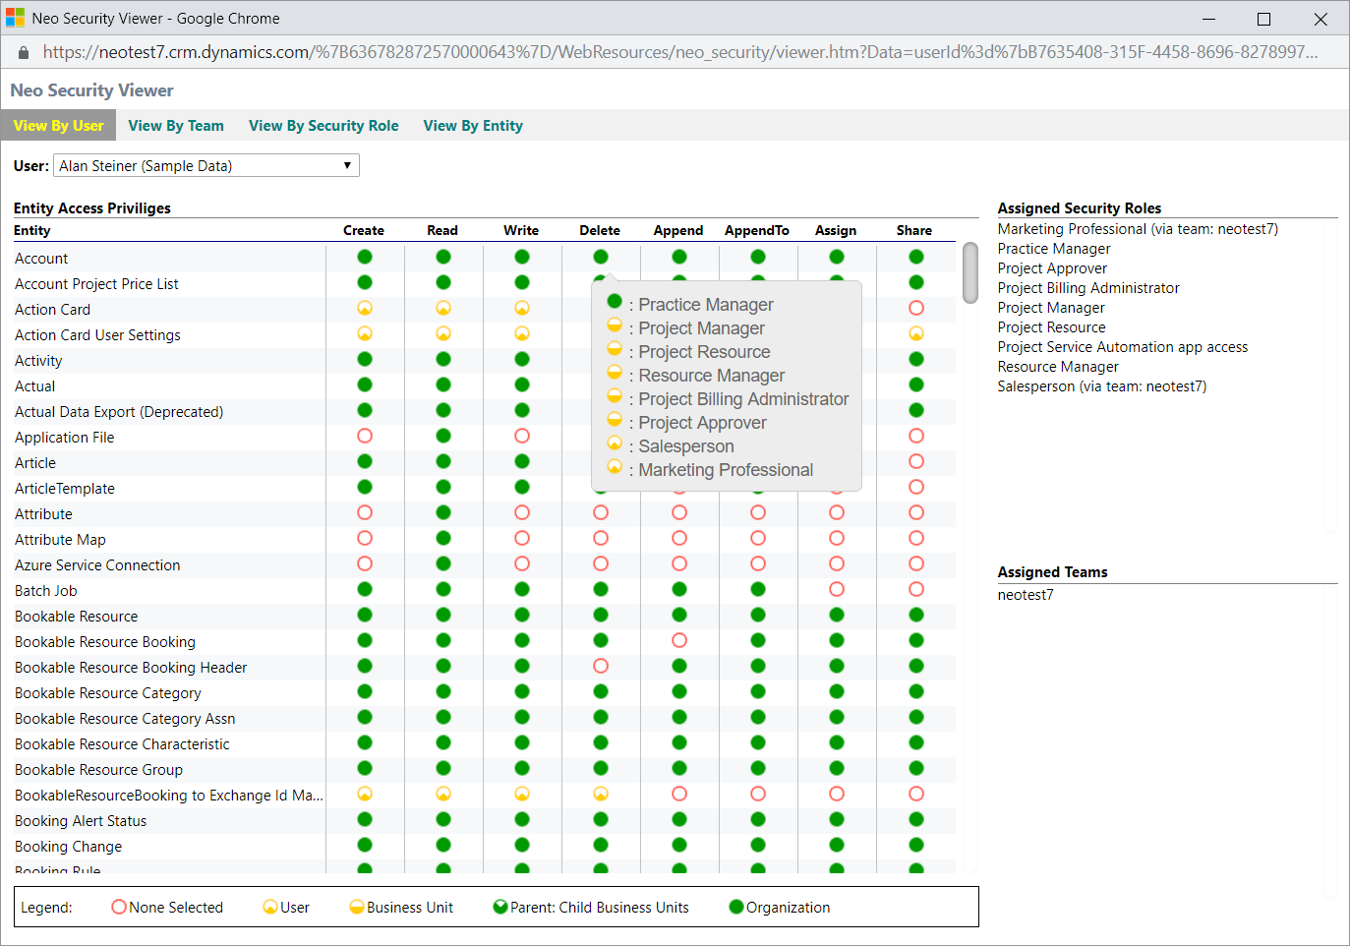
Task: Click the Business Unit legend icon
Action: pyautogui.click(x=357, y=907)
